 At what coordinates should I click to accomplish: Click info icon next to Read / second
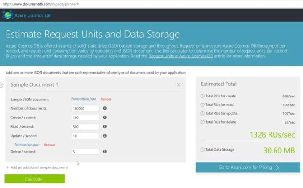[x=105, y=126]
